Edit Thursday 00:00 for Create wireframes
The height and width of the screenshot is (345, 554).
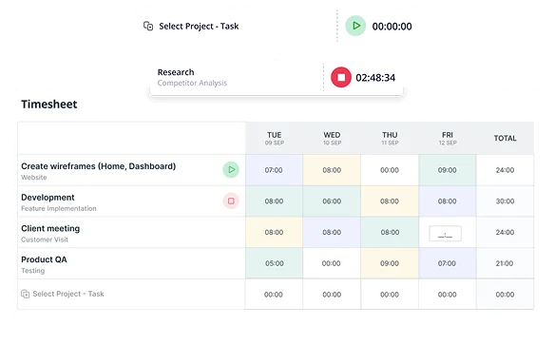point(390,170)
